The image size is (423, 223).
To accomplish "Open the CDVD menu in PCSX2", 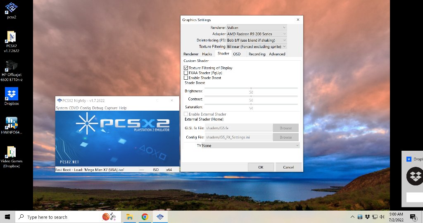I will pos(74,108).
